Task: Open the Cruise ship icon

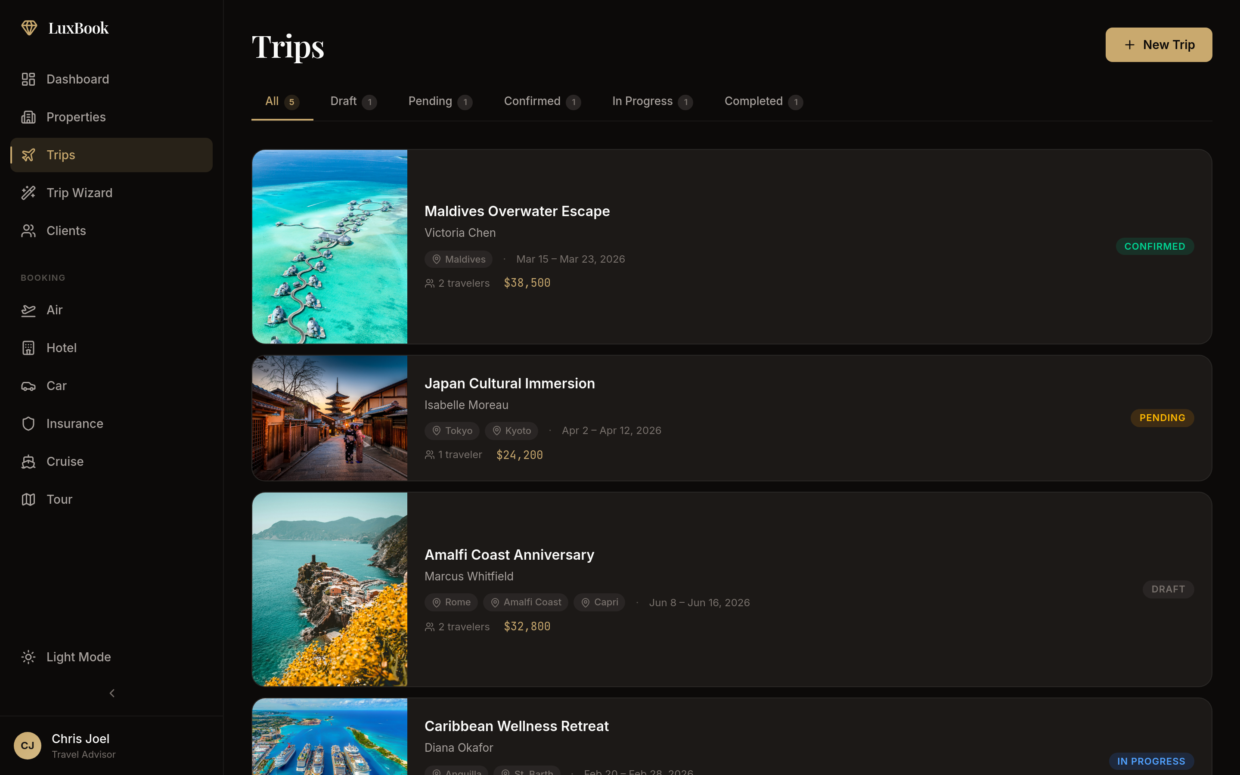Action: pos(28,461)
